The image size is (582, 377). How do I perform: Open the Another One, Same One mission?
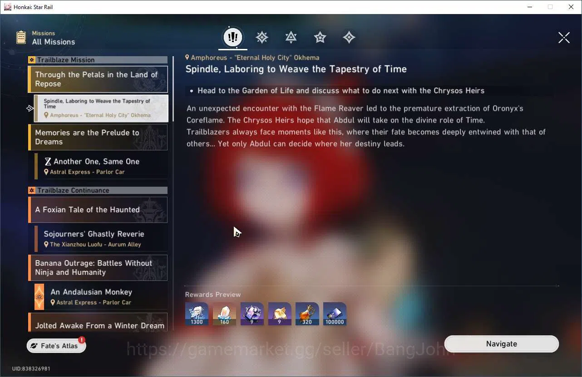(x=101, y=166)
